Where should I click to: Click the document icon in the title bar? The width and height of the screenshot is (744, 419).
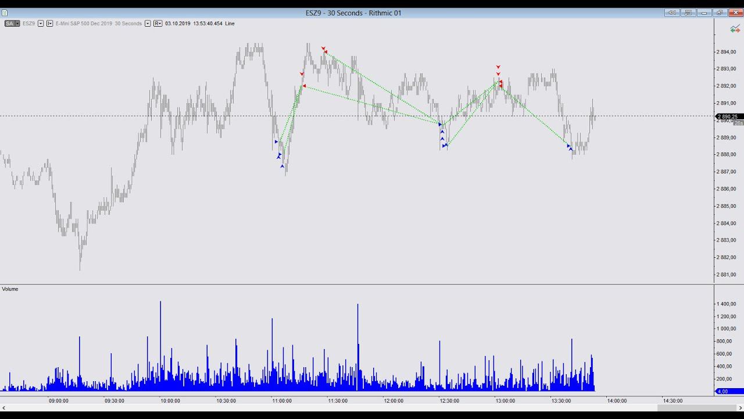tap(5, 13)
